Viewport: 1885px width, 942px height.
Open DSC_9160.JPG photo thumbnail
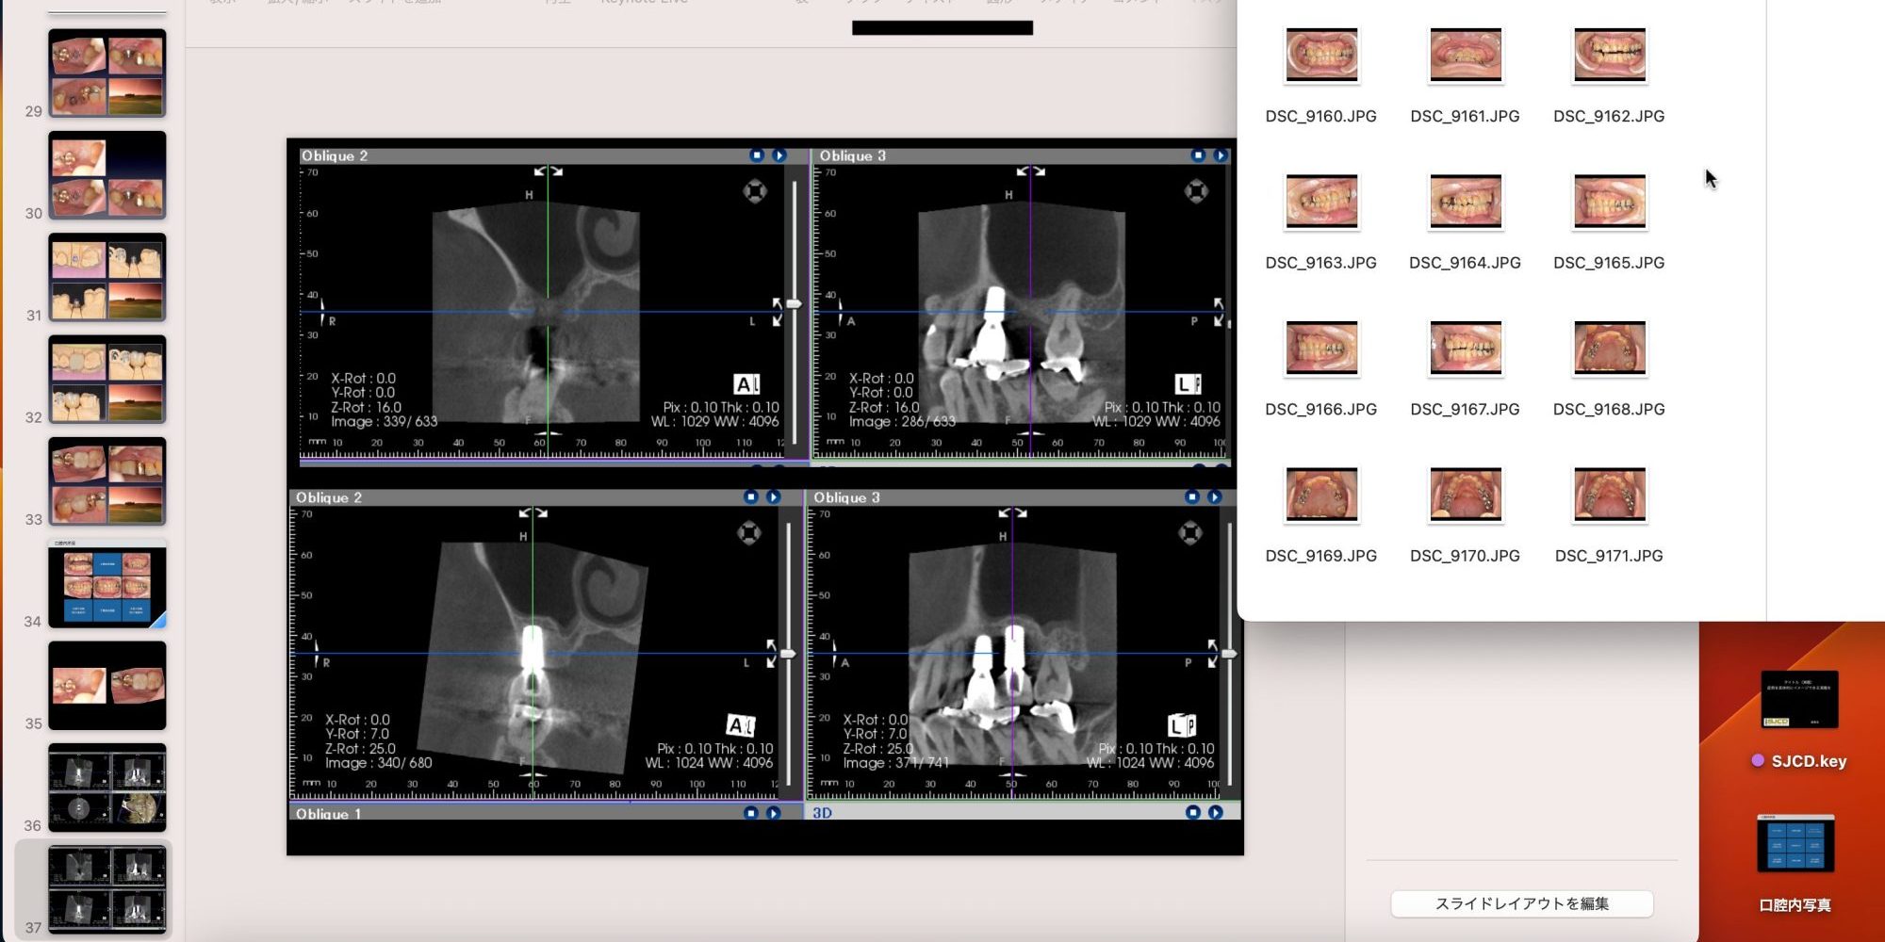[x=1321, y=55]
